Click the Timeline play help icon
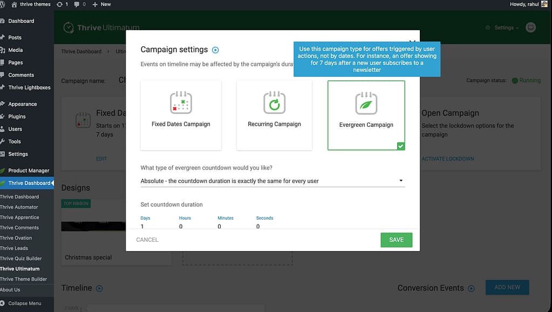This screenshot has height=312, width=552. tap(99, 288)
